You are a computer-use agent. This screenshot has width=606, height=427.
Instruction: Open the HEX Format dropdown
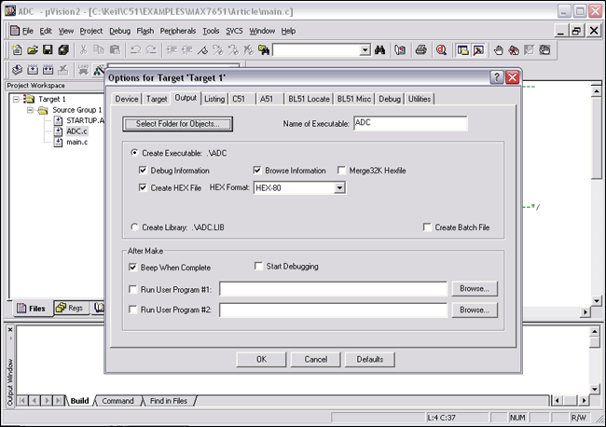coord(339,187)
